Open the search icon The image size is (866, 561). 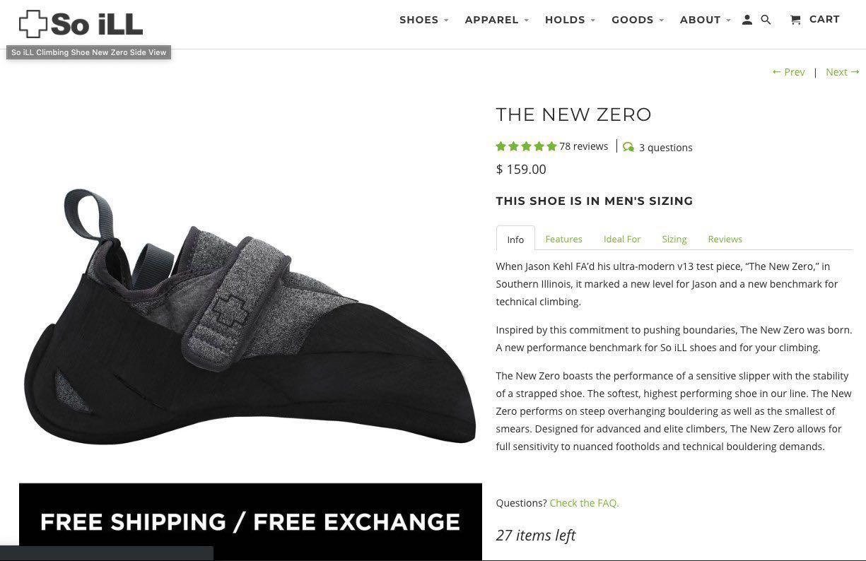pyautogui.click(x=766, y=19)
